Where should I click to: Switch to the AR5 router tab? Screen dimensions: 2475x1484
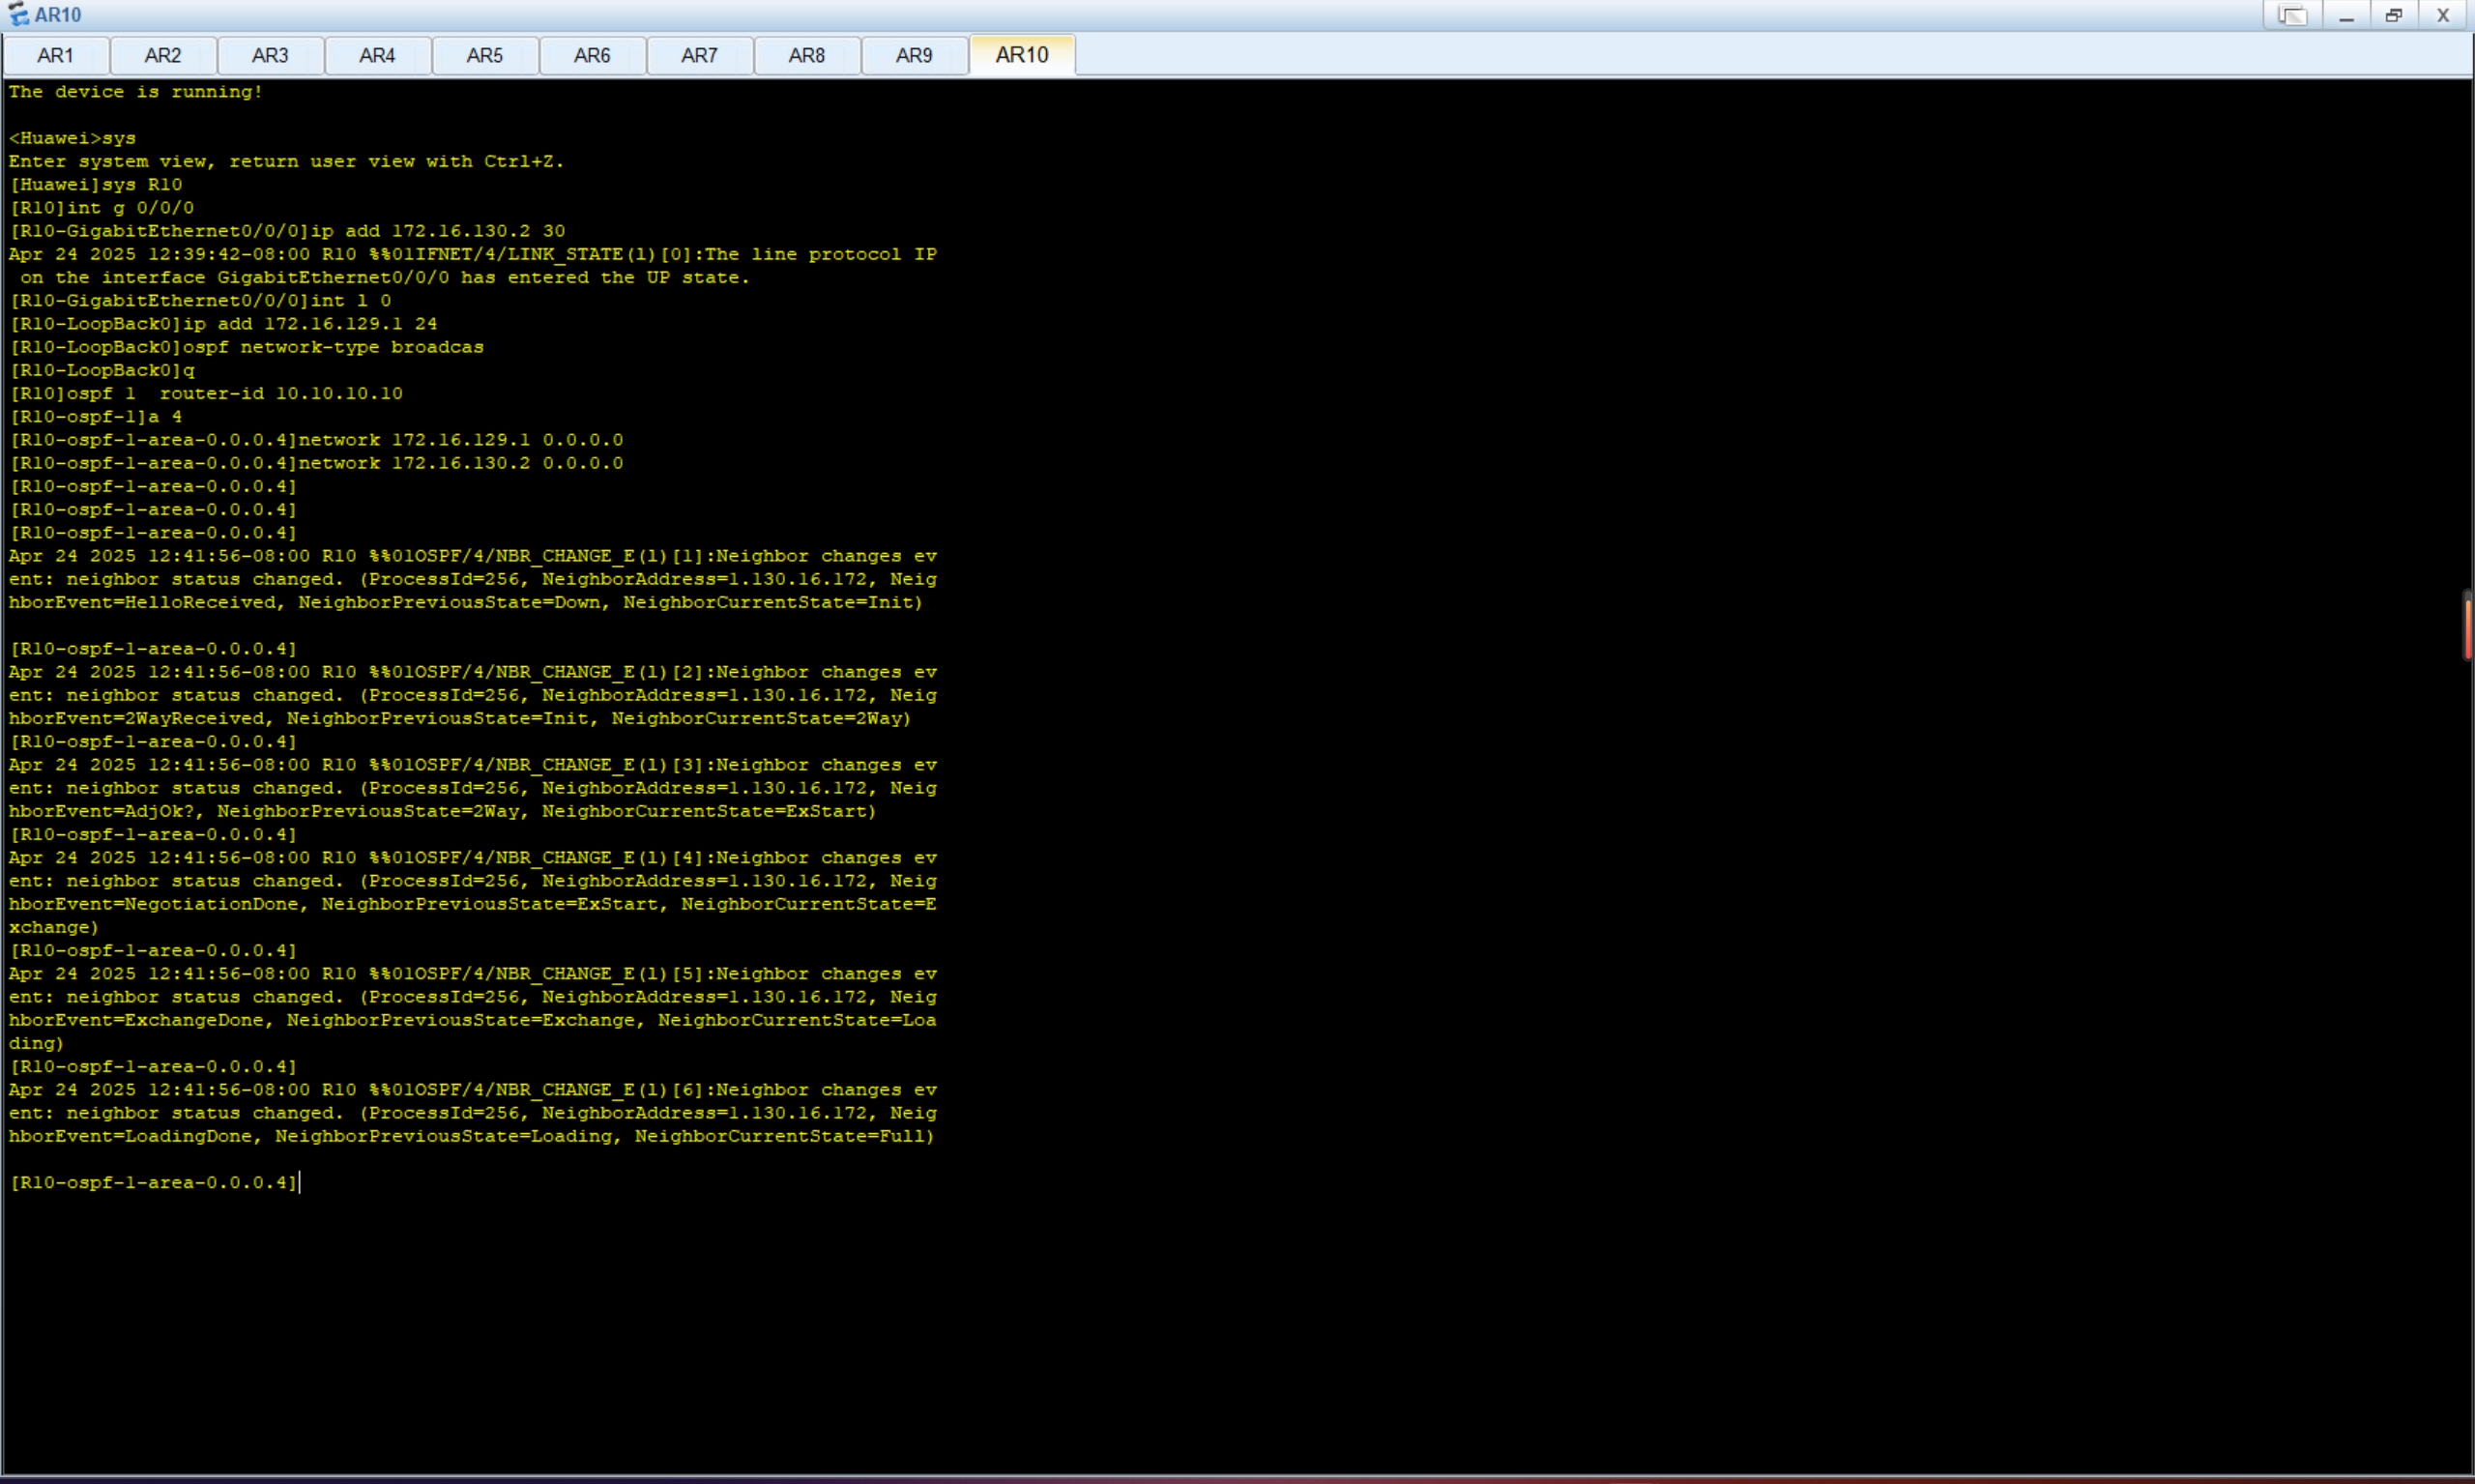[x=485, y=56]
